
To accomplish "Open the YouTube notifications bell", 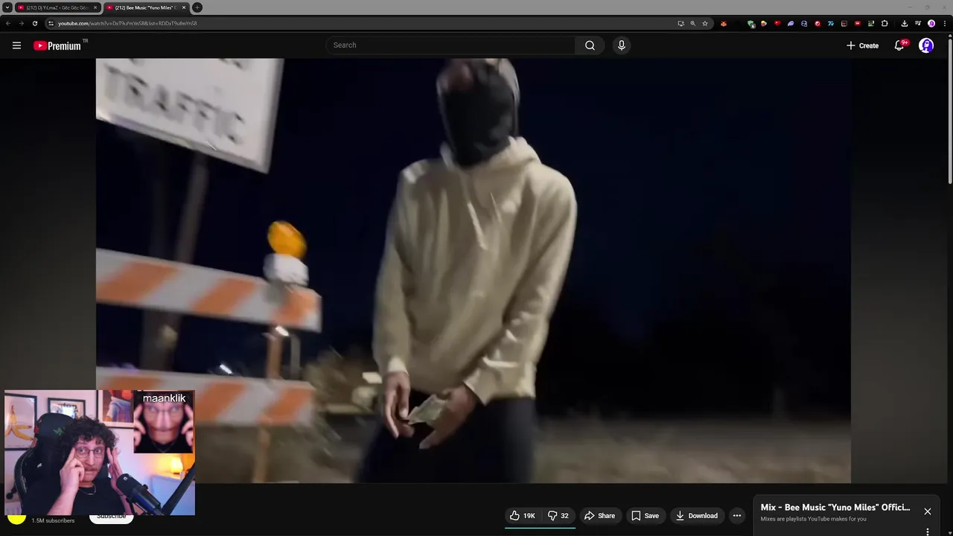I will coord(899,45).
